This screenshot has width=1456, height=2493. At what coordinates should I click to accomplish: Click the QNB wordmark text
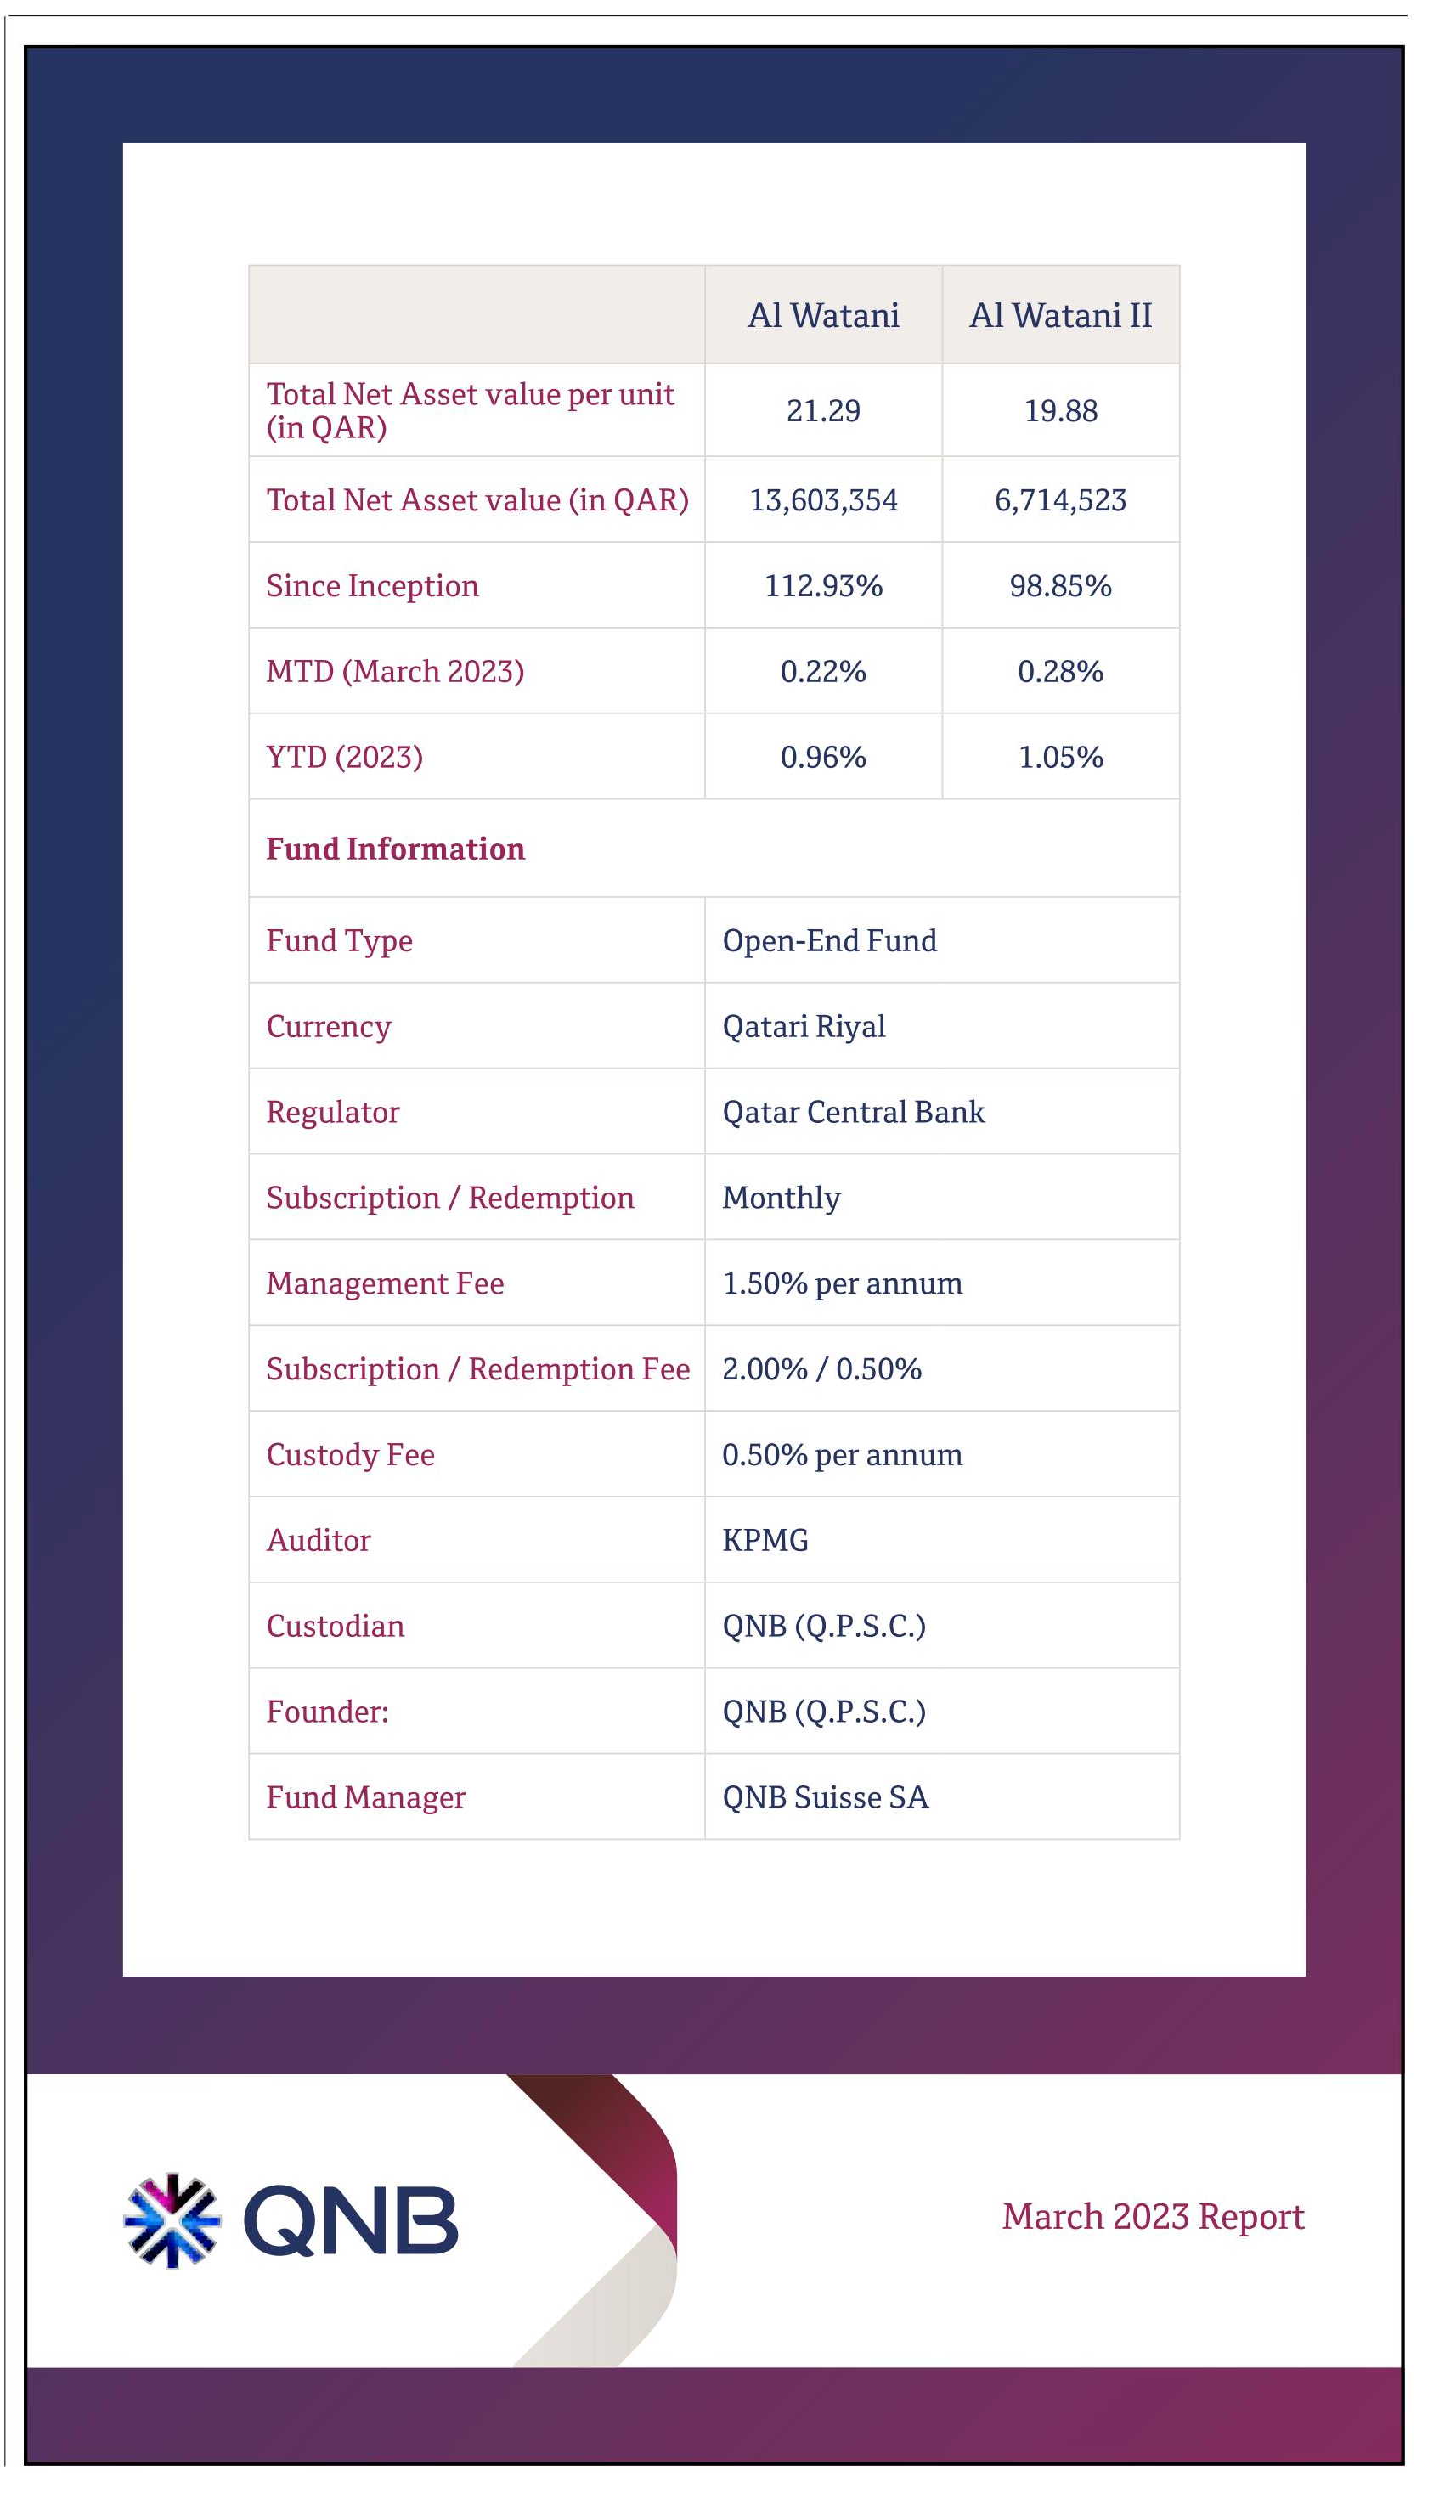tap(351, 2222)
